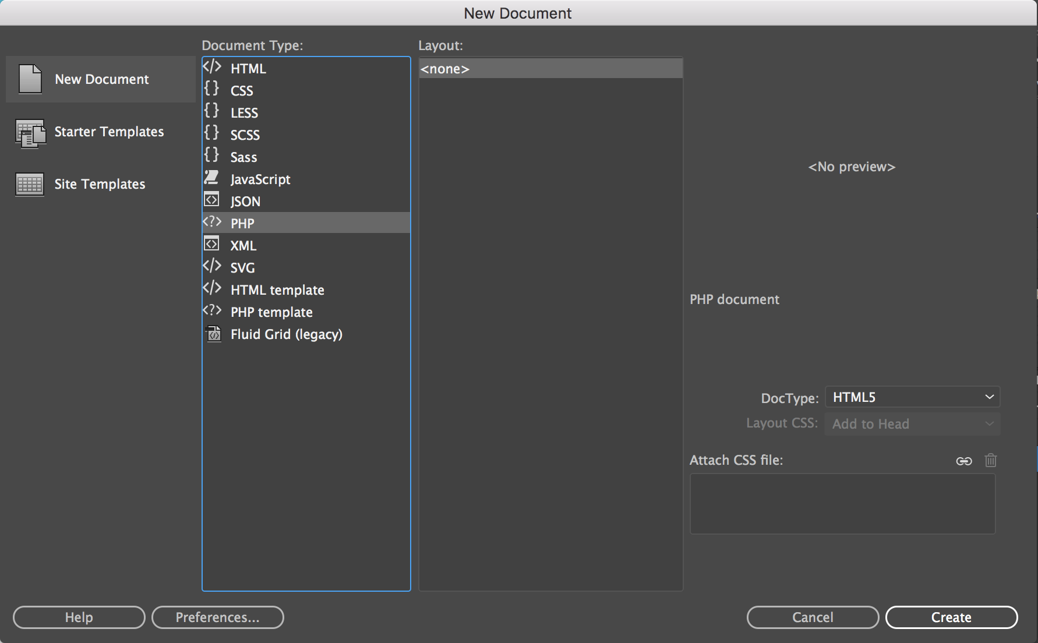
Task: Click the Help button
Action: (x=79, y=617)
